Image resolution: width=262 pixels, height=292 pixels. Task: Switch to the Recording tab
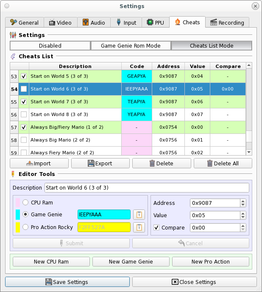pos(227,23)
